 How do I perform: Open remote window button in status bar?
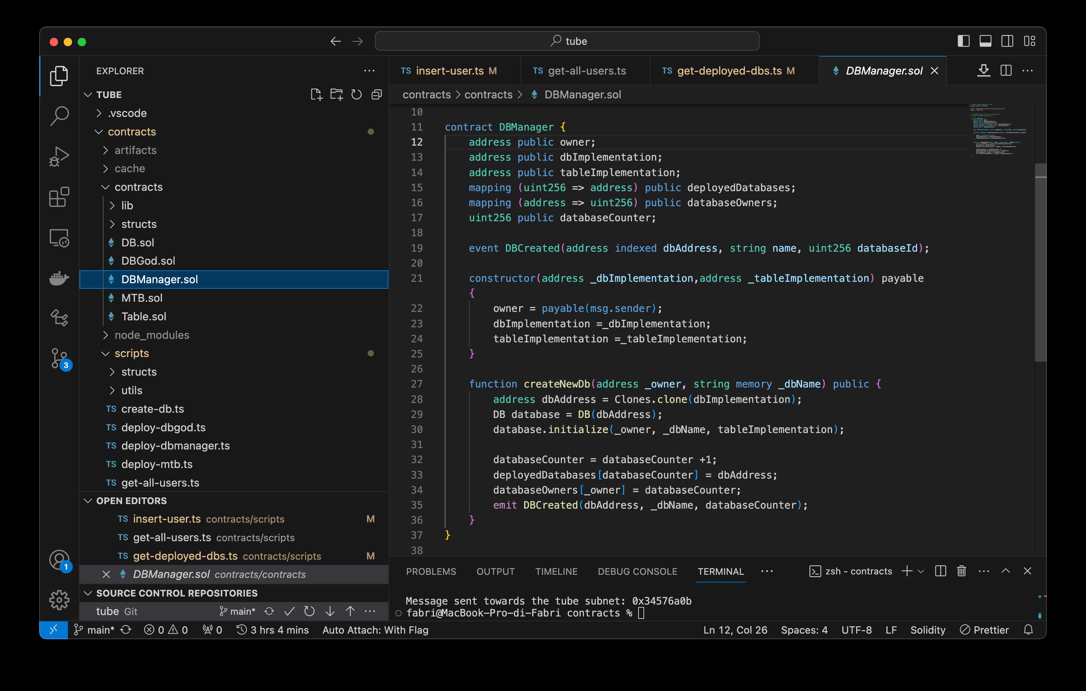click(x=54, y=630)
